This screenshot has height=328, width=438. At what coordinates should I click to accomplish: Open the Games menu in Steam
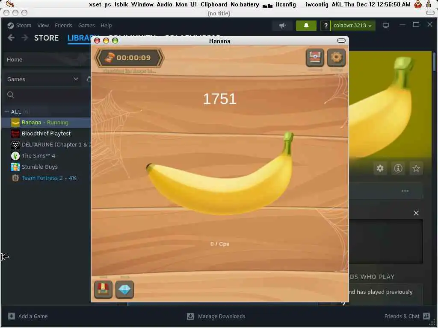[x=86, y=25]
